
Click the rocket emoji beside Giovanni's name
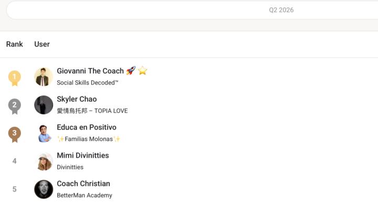131,71
